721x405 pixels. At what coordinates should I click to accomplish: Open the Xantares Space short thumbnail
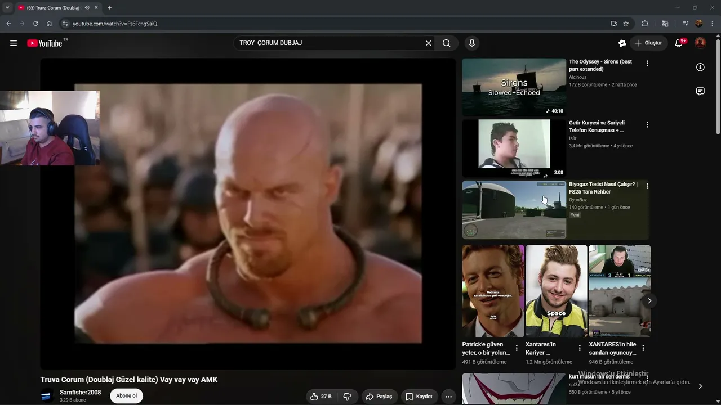[557, 291]
